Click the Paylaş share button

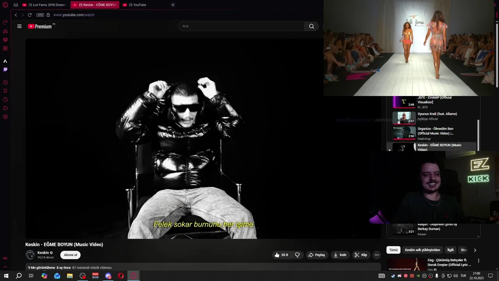coord(317,255)
